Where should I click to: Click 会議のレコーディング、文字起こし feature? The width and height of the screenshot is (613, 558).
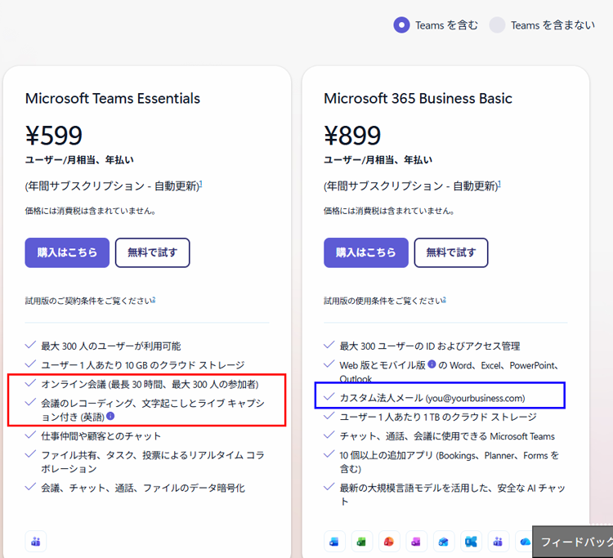pos(153,410)
